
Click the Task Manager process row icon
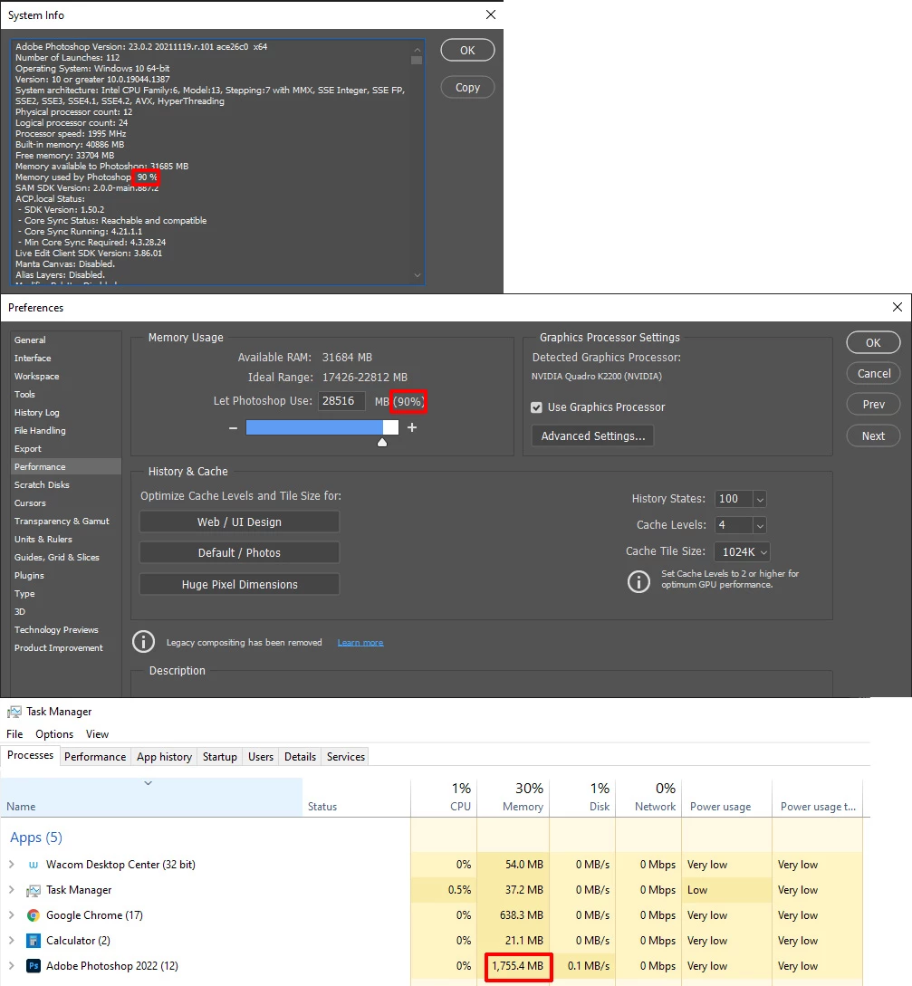[x=34, y=890]
